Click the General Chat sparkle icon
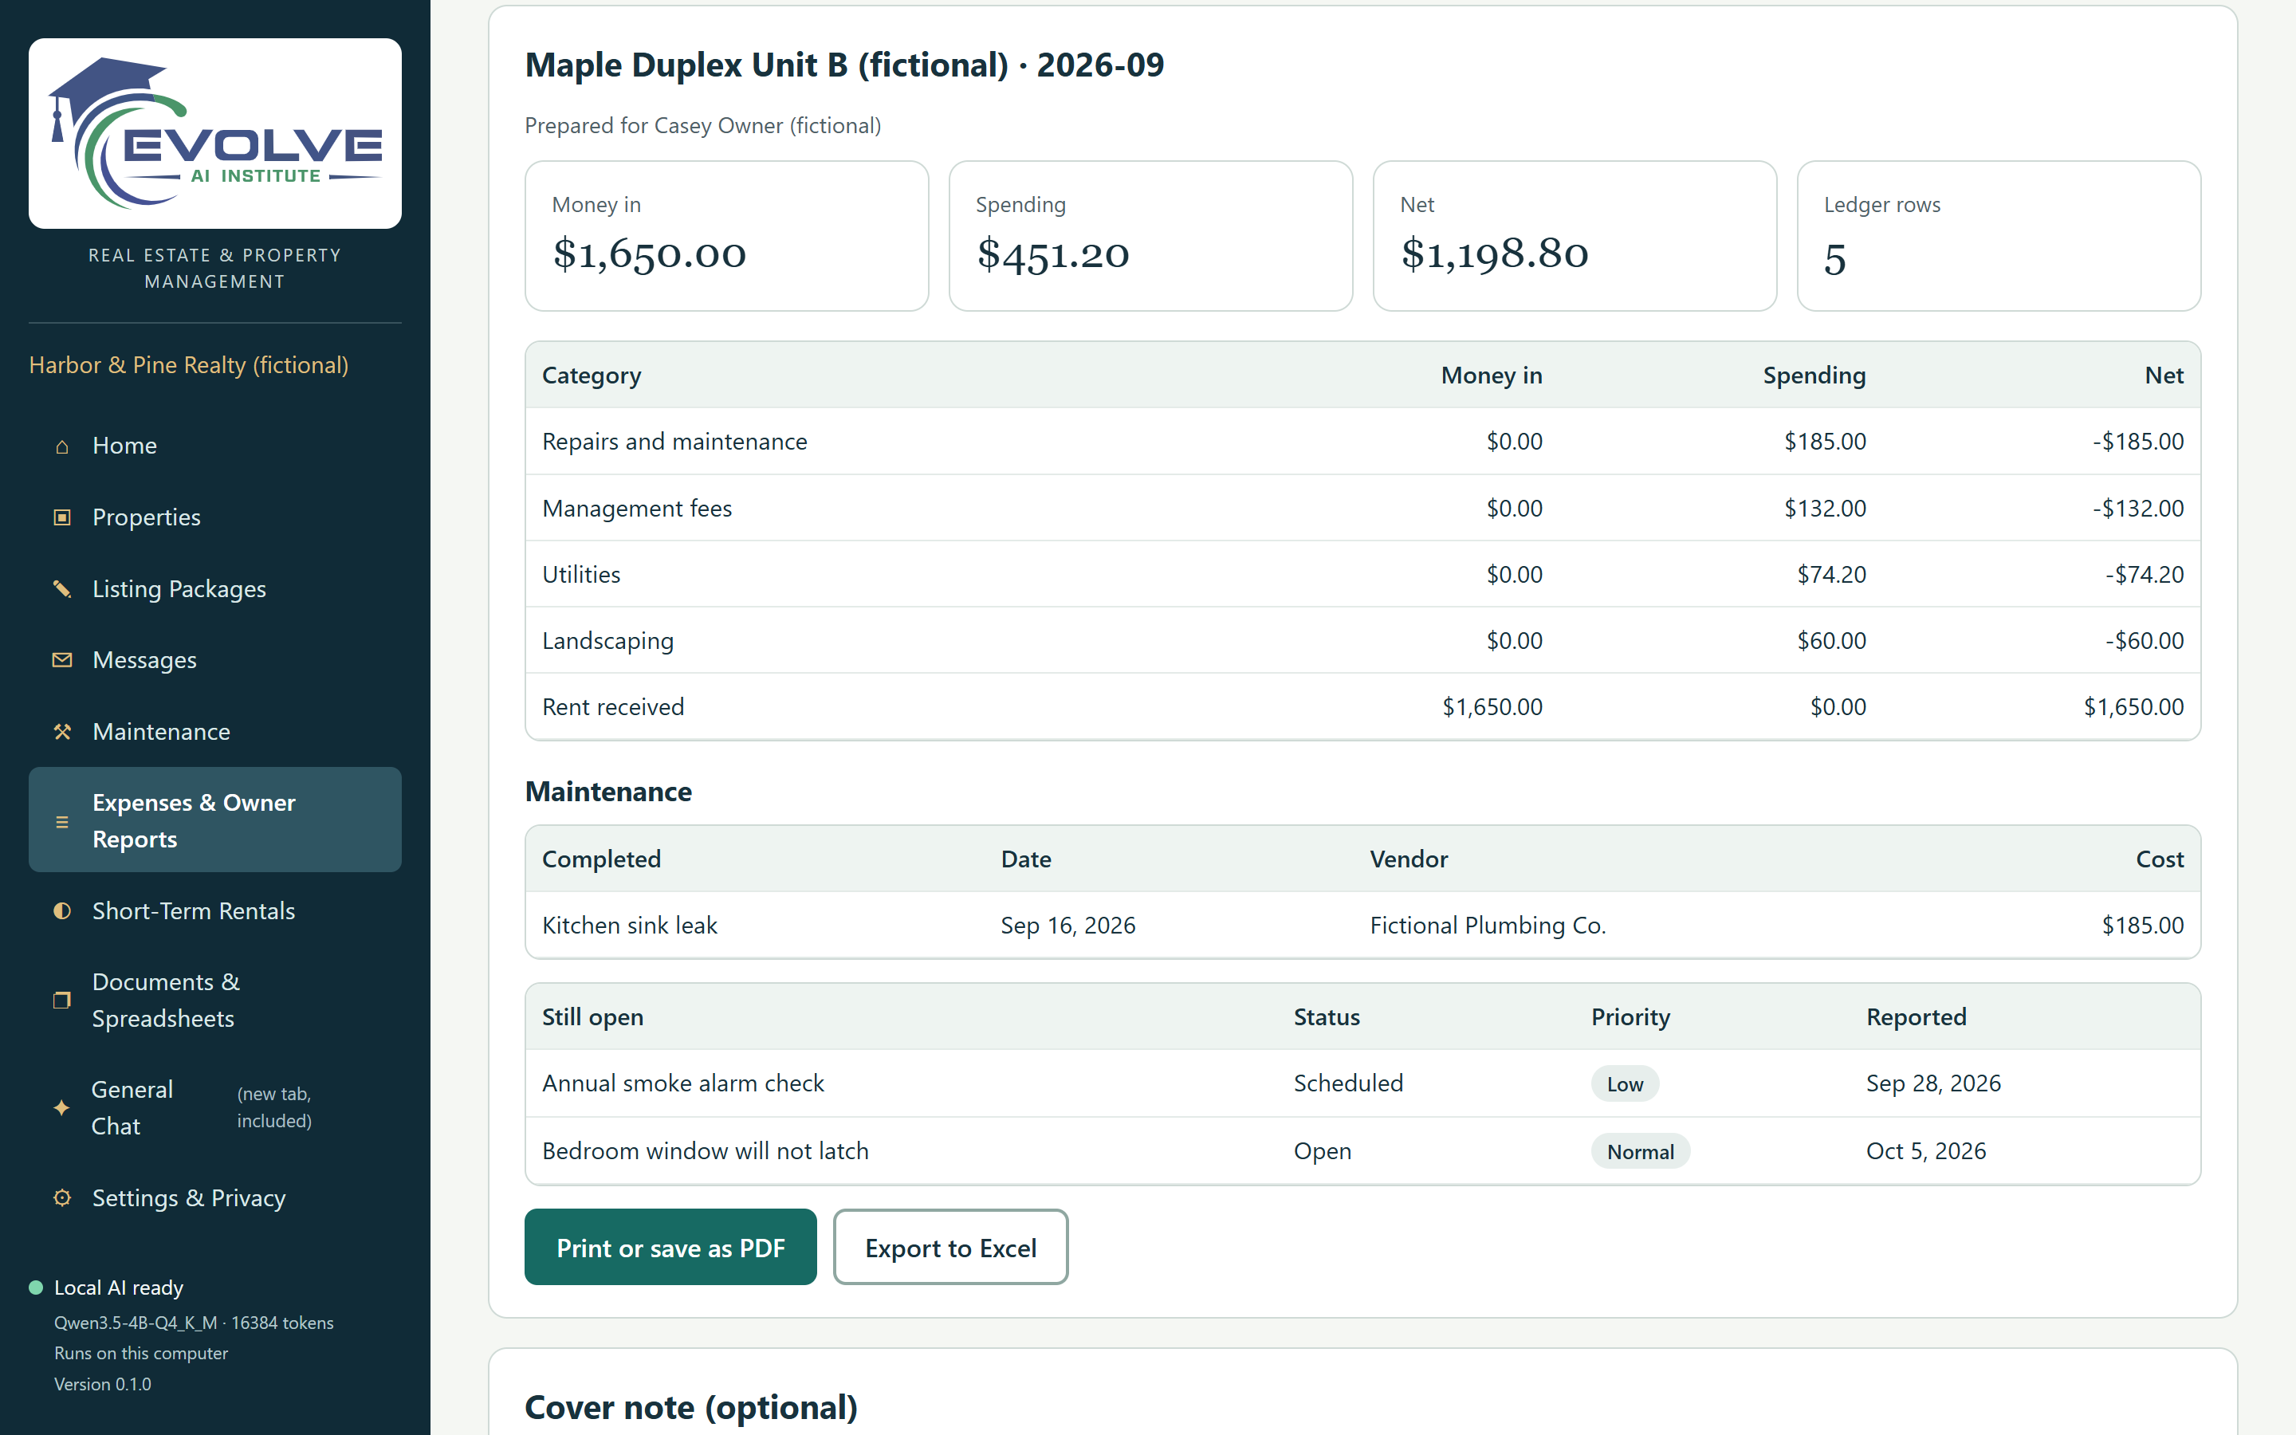The width and height of the screenshot is (2296, 1435). (61, 1107)
